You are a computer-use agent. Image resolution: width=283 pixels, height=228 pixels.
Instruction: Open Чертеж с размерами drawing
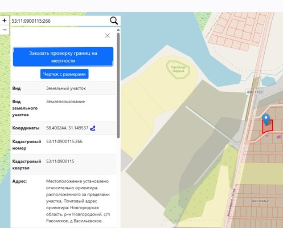[x=64, y=74]
